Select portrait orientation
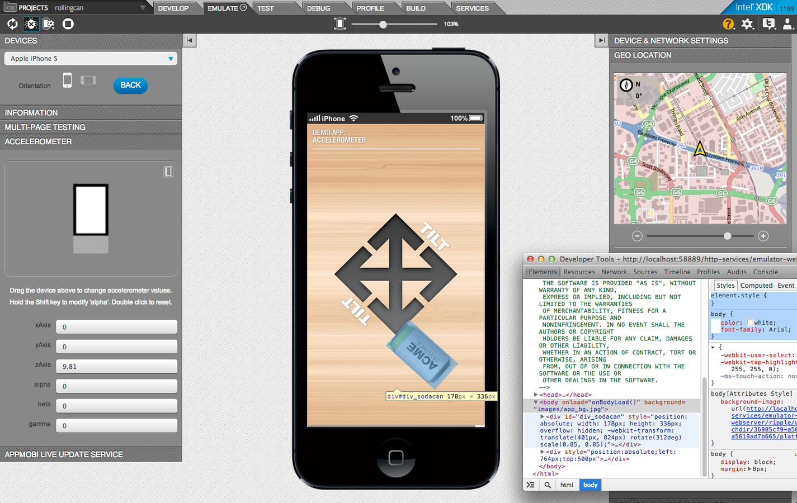This screenshot has width=797, height=503. [67, 80]
